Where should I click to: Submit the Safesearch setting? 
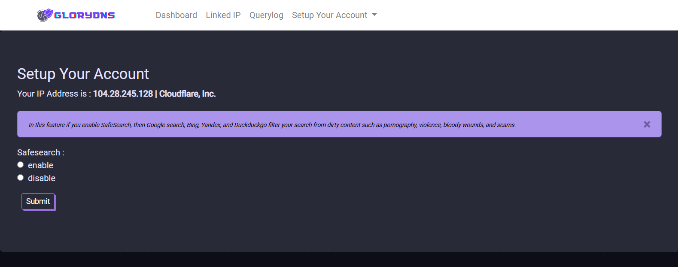click(38, 201)
